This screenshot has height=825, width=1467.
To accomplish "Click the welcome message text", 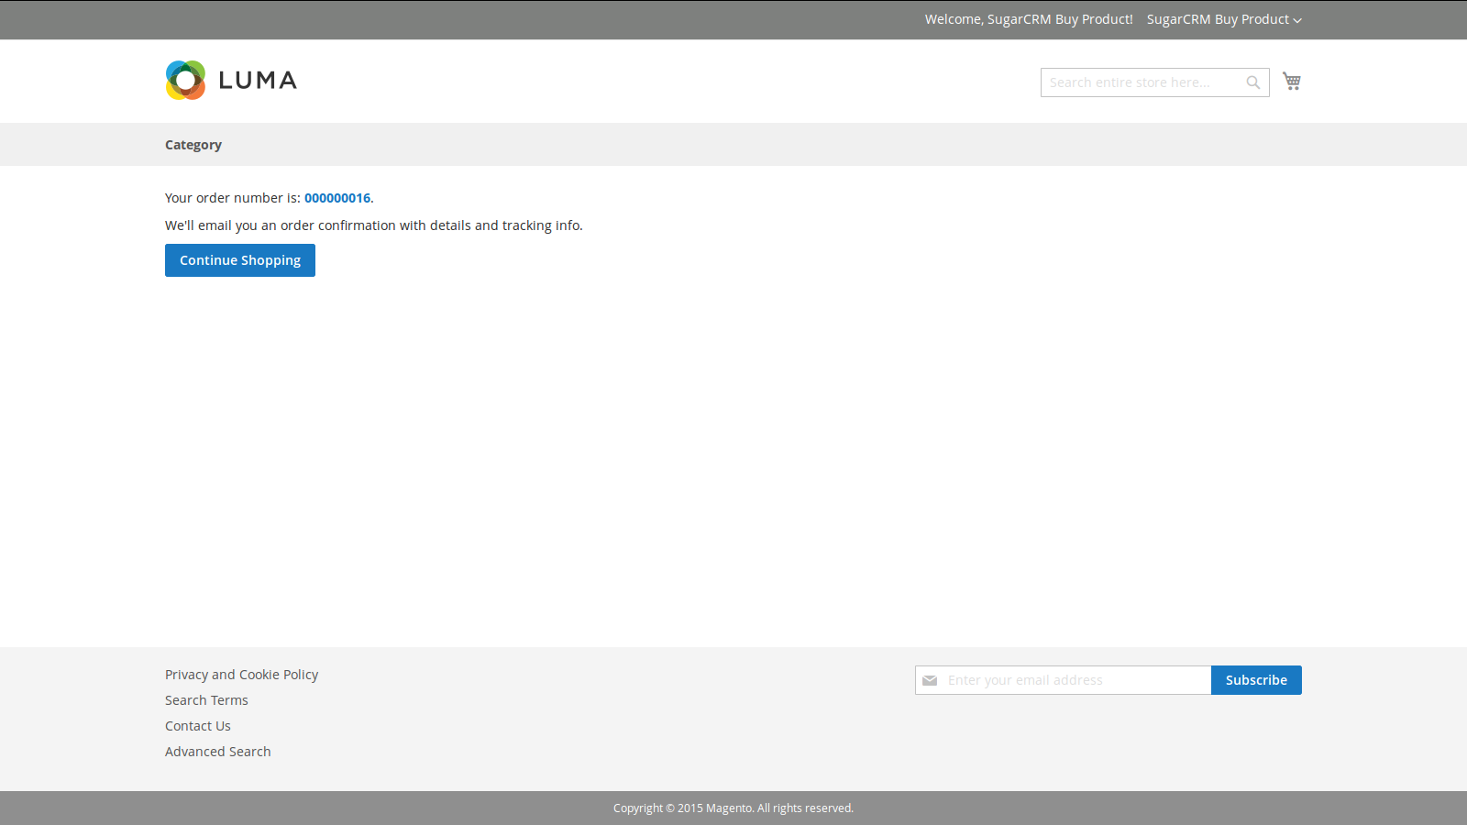I will [1029, 19].
